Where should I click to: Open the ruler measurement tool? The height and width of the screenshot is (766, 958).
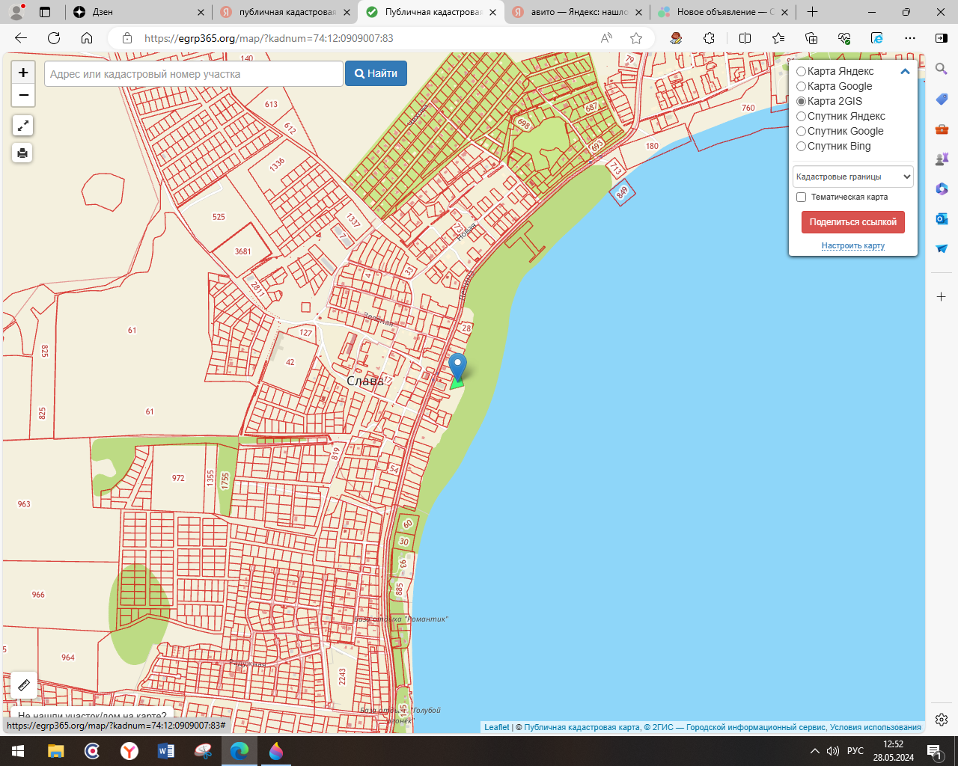click(x=23, y=684)
